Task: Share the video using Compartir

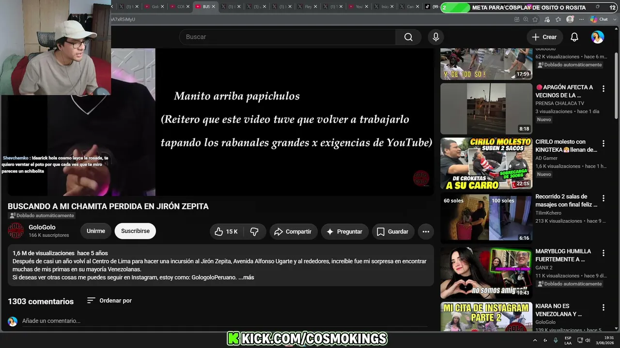Action: (x=293, y=232)
